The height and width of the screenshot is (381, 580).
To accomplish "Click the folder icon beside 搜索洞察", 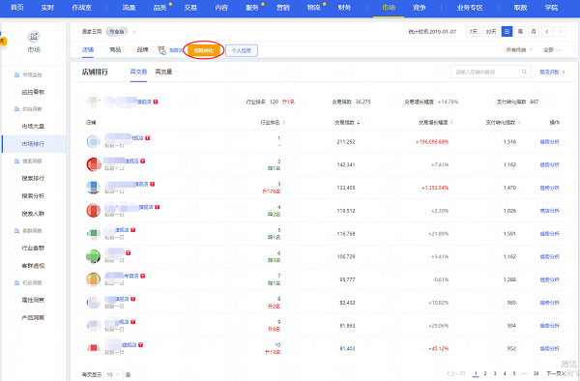I will point(16,161).
